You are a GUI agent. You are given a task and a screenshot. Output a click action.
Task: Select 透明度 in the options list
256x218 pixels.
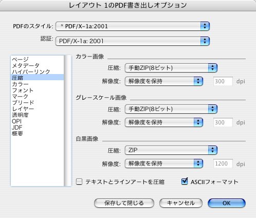[37, 115]
